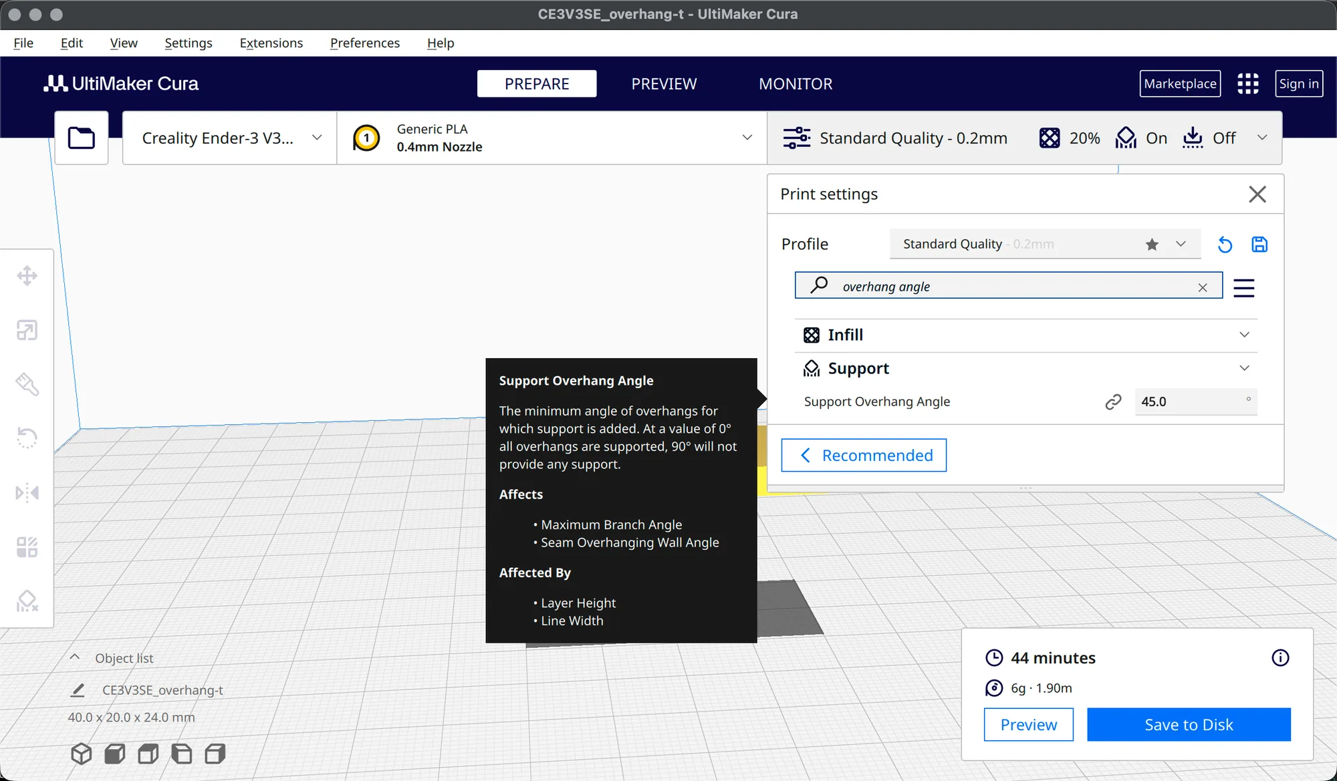
Task: Open Per Model Settings tool
Action: 27,547
